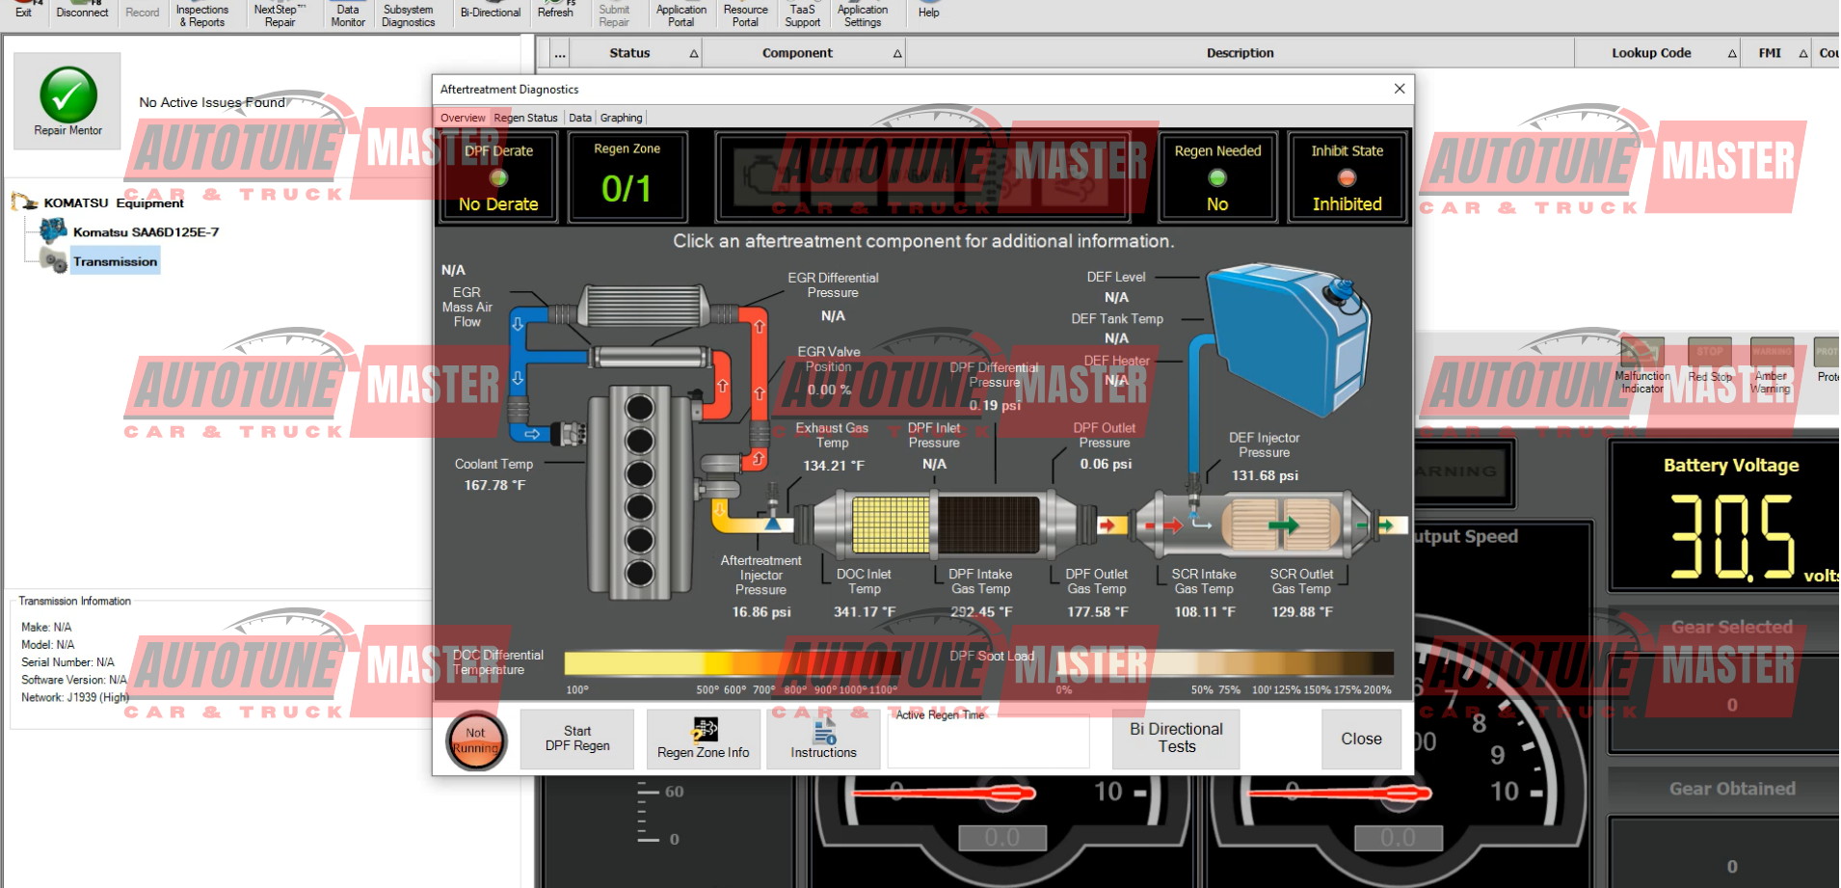Click the DEF Injector Pressure value

pos(1265,475)
